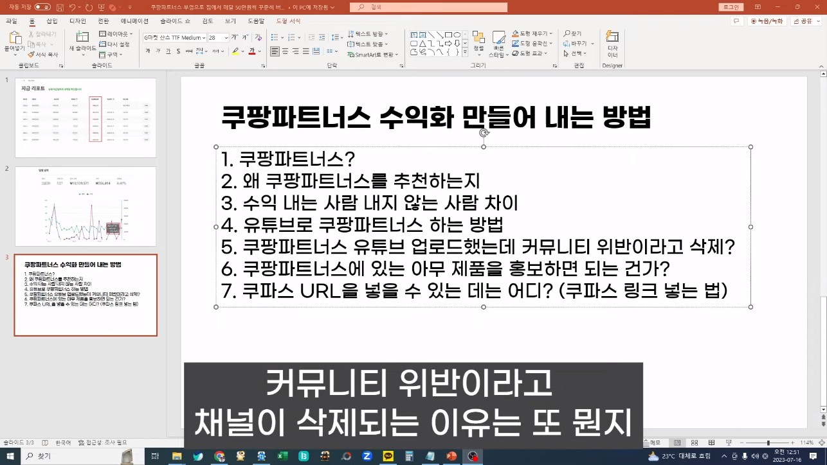Open the 도형 서식 contextual tab

[x=288, y=21]
